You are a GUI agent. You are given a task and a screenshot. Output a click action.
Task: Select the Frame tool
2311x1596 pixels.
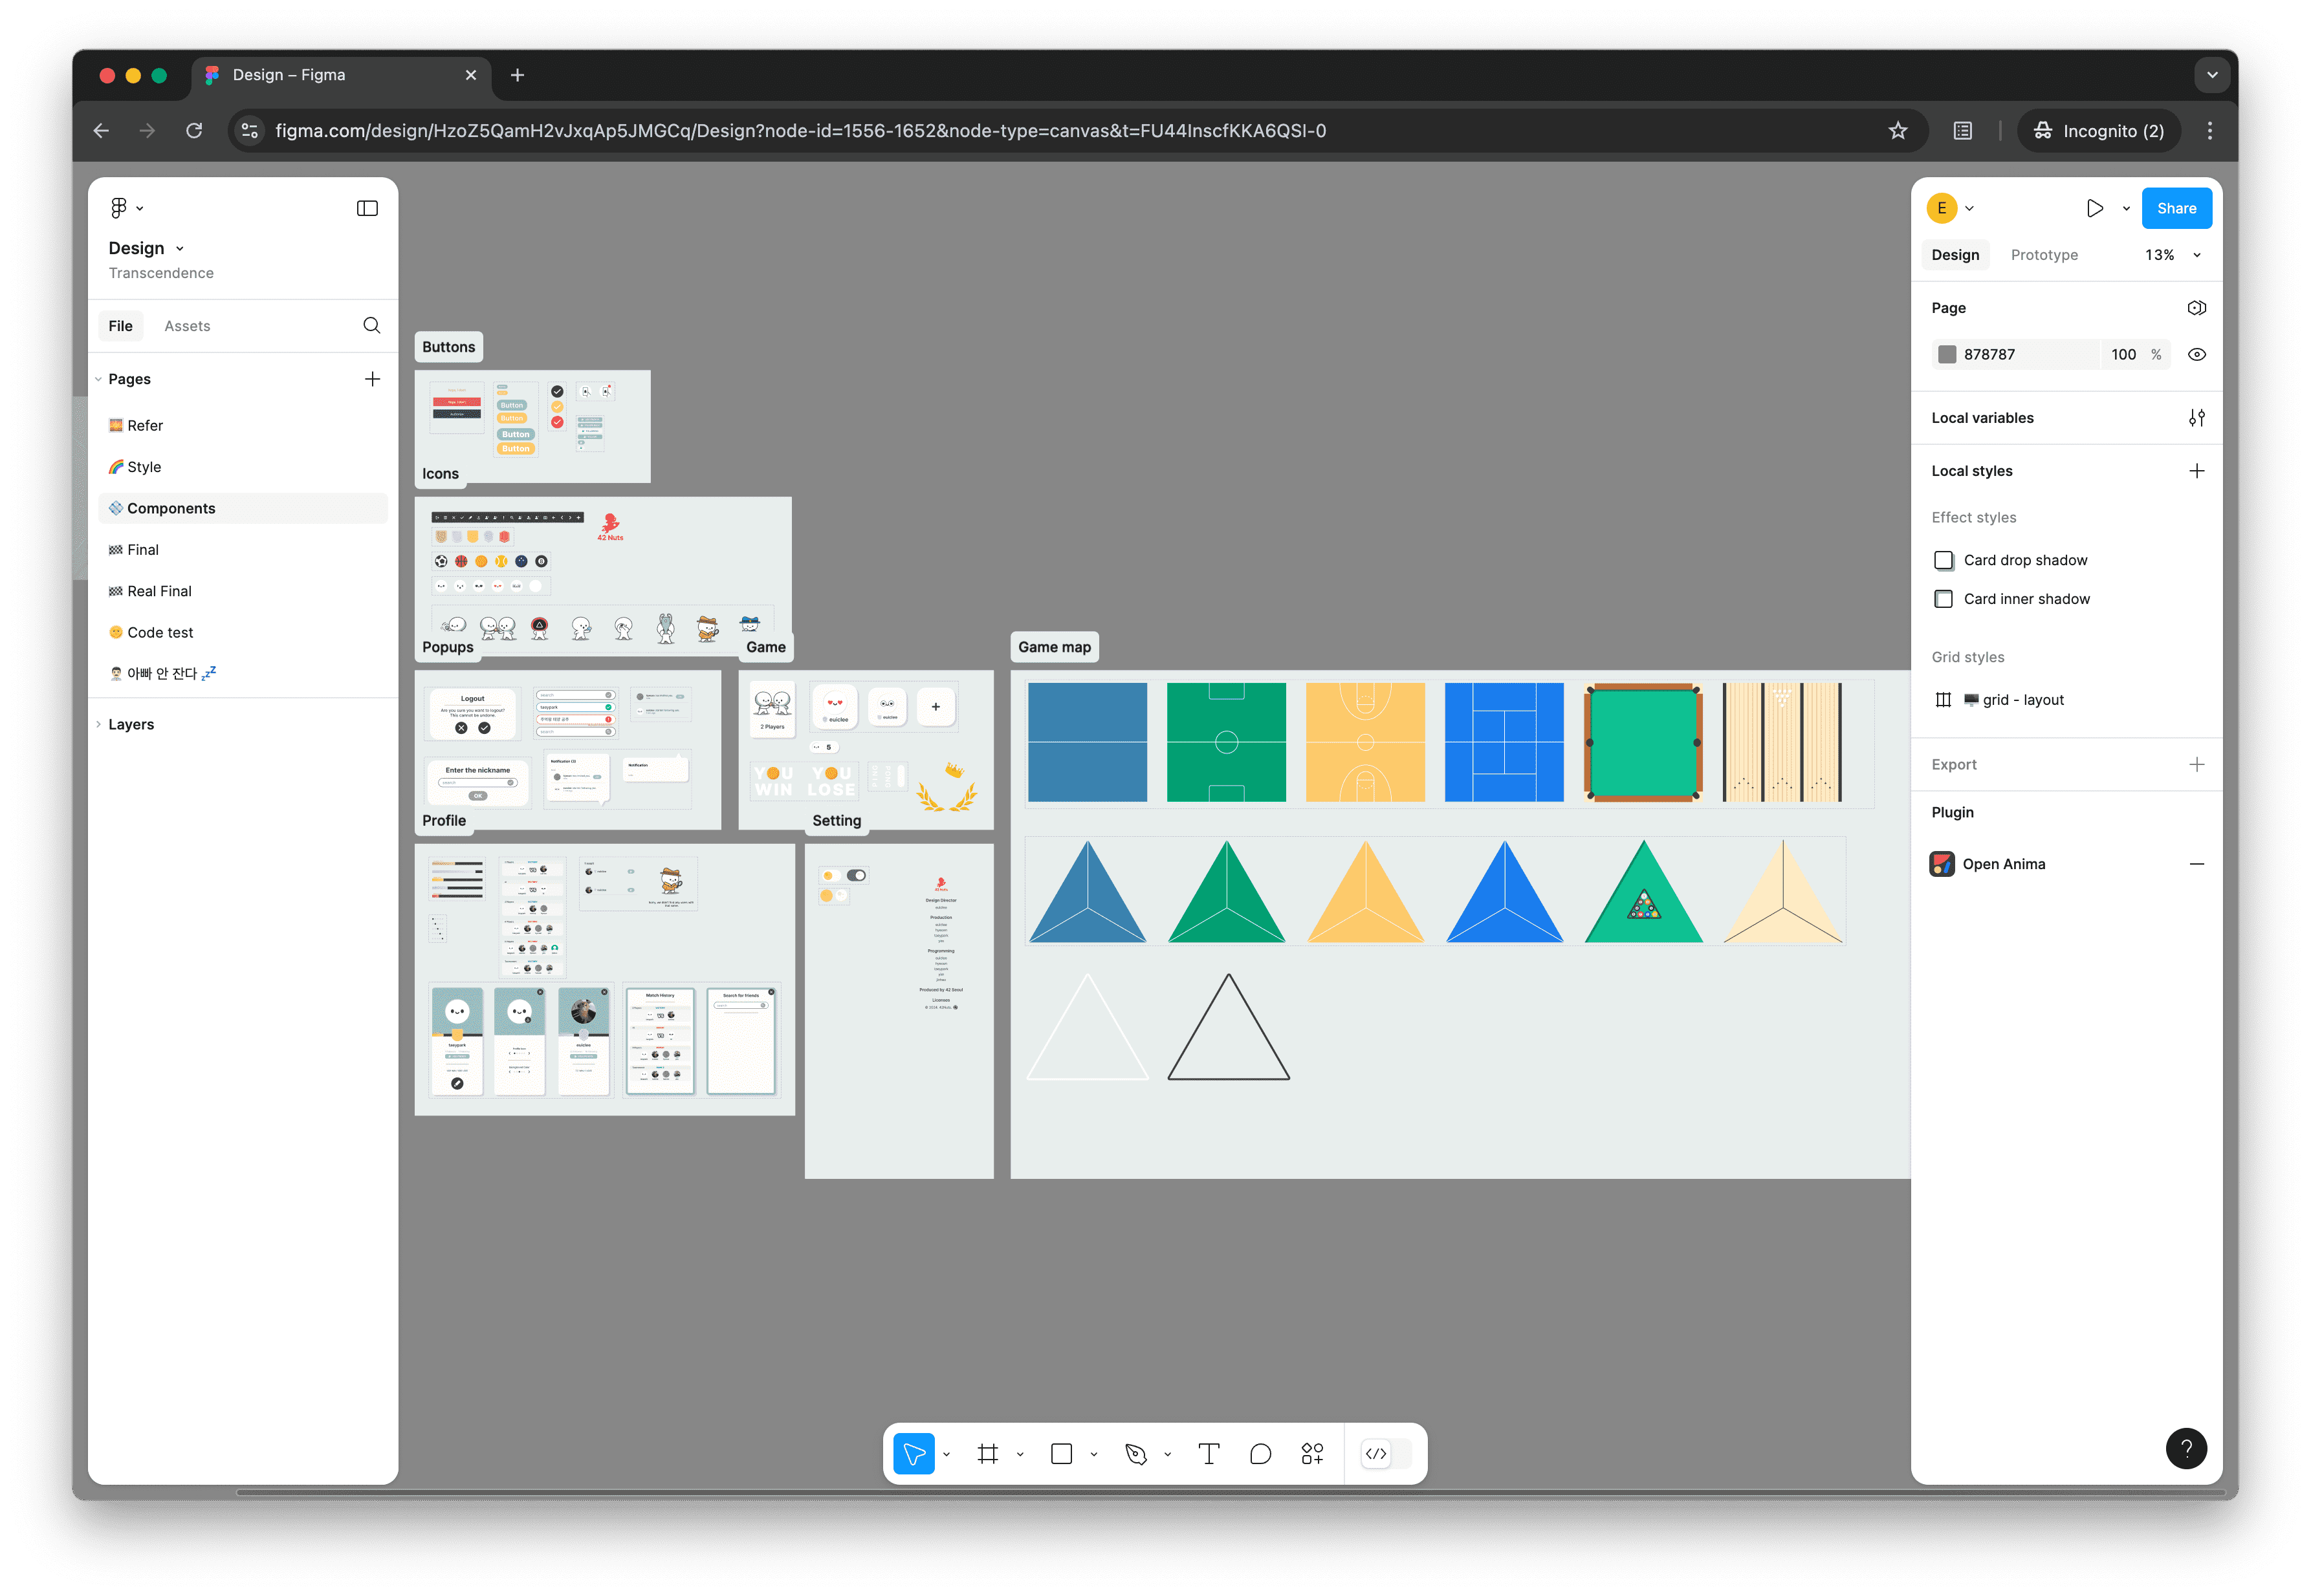[x=987, y=1453]
